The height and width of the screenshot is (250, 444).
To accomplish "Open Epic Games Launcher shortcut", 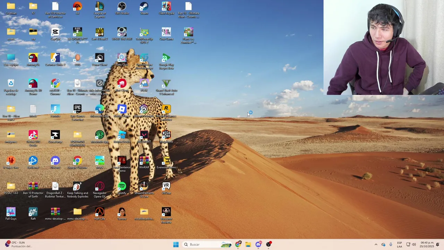I will (x=77, y=113).
